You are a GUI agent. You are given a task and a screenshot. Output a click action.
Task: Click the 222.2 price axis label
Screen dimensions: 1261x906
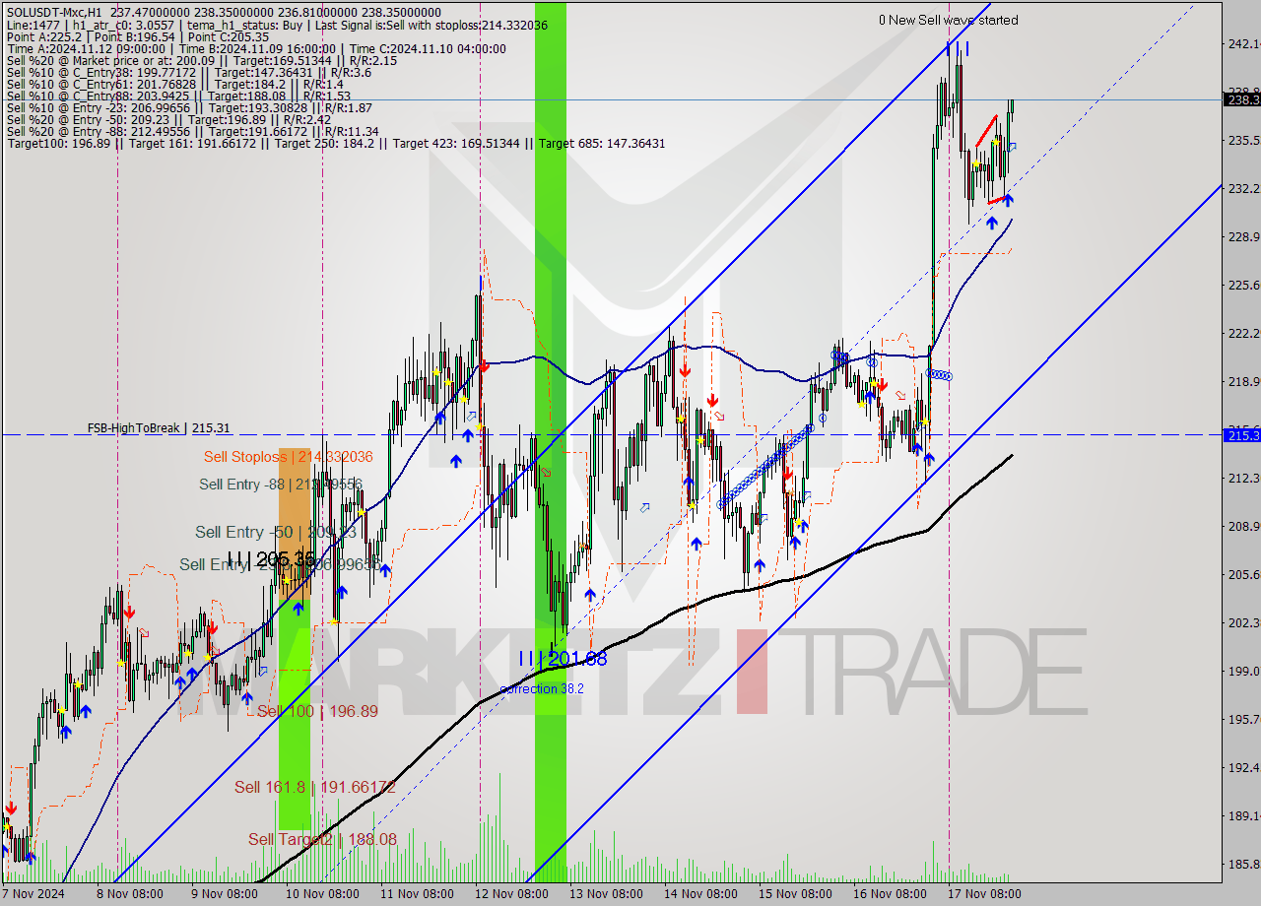(1243, 333)
